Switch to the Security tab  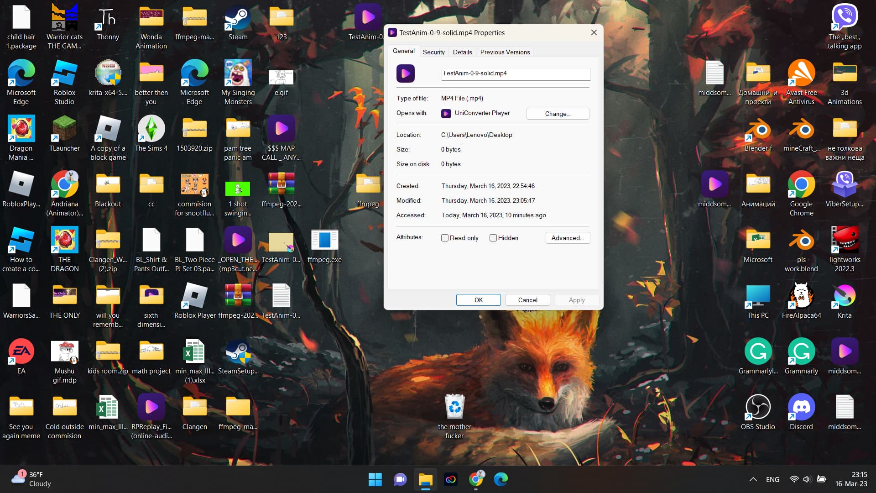click(433, 52)
